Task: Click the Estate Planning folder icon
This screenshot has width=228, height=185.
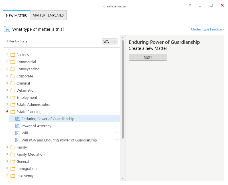Action: pyautogui.click(x=13, y=112)
